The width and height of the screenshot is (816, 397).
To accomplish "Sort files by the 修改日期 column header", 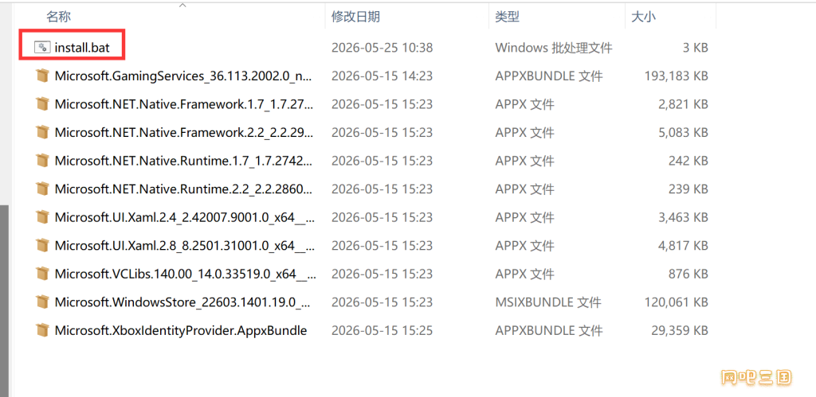I will pos(355,17).
